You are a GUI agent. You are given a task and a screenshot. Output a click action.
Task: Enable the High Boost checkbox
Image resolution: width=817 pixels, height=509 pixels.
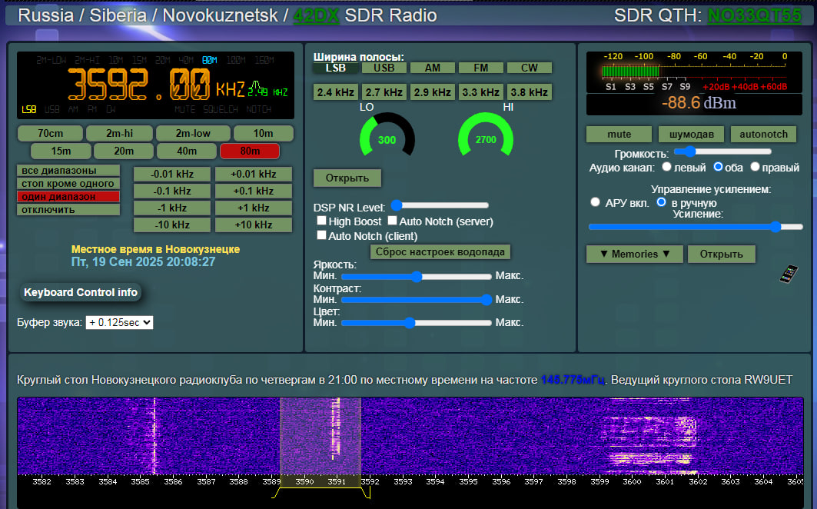(322, 221)
